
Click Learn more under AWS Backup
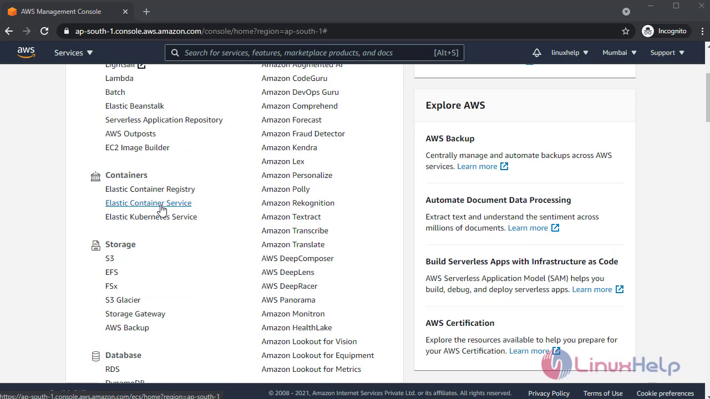[477, 166]
